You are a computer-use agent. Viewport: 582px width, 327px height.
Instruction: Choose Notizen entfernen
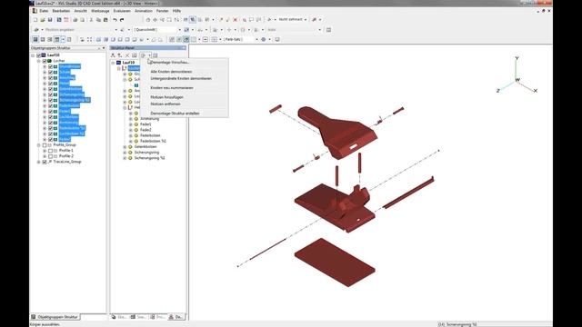tap(166, 104)
